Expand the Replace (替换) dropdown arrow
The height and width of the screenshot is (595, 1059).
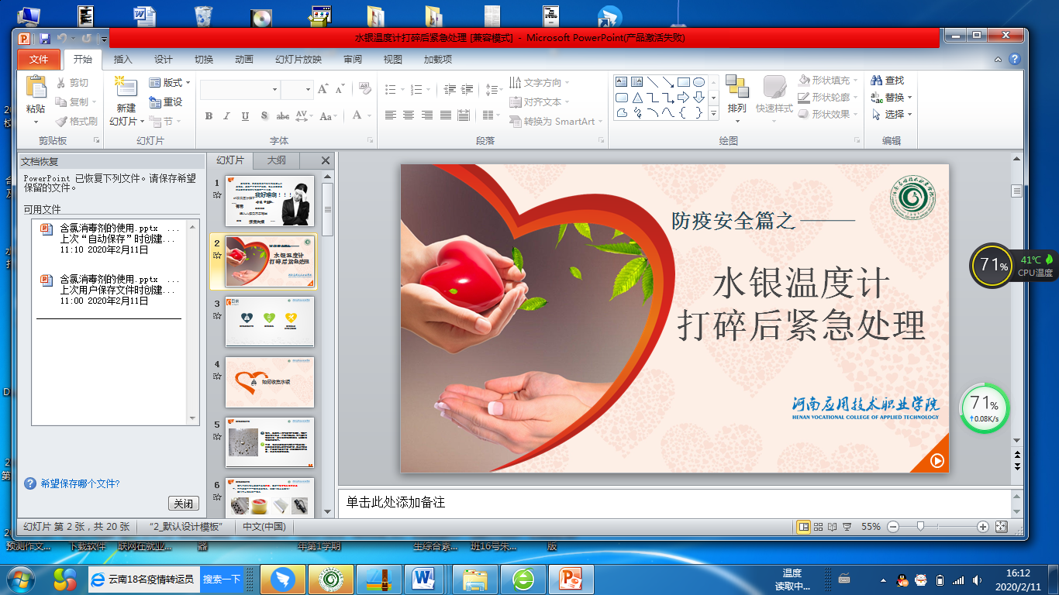pos(909,98)
